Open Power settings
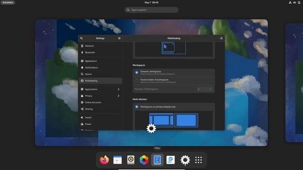The image size is (303, 170). 100,124
